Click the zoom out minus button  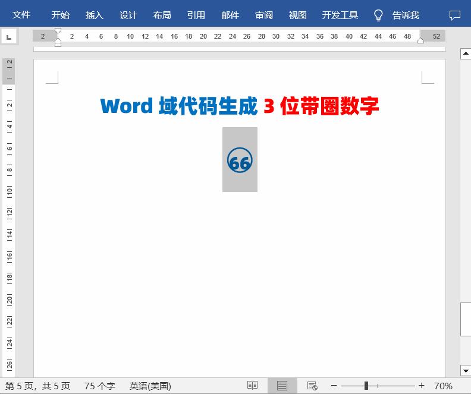[334, 386]
